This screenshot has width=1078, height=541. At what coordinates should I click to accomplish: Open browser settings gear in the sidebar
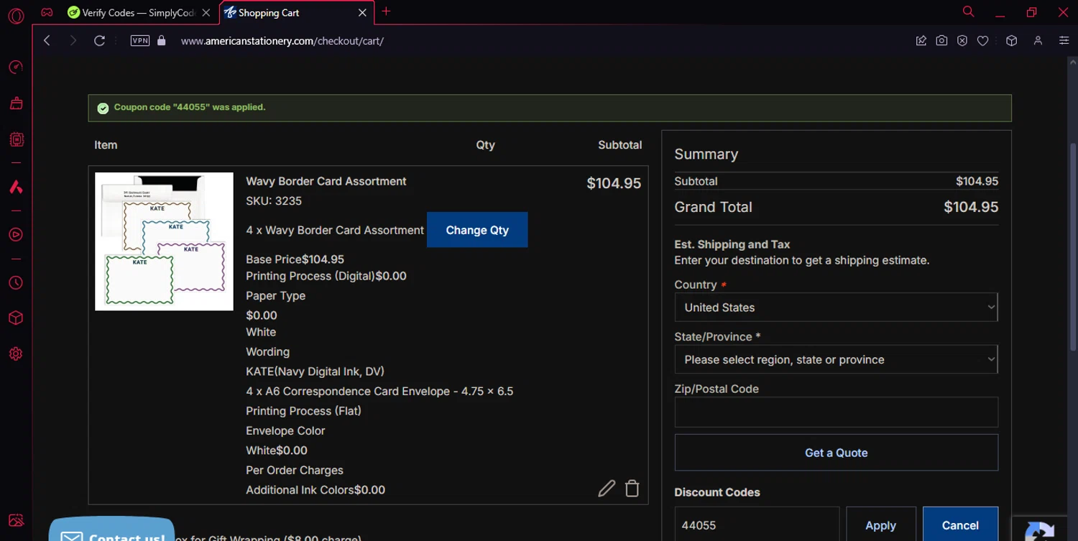point(16,353)
